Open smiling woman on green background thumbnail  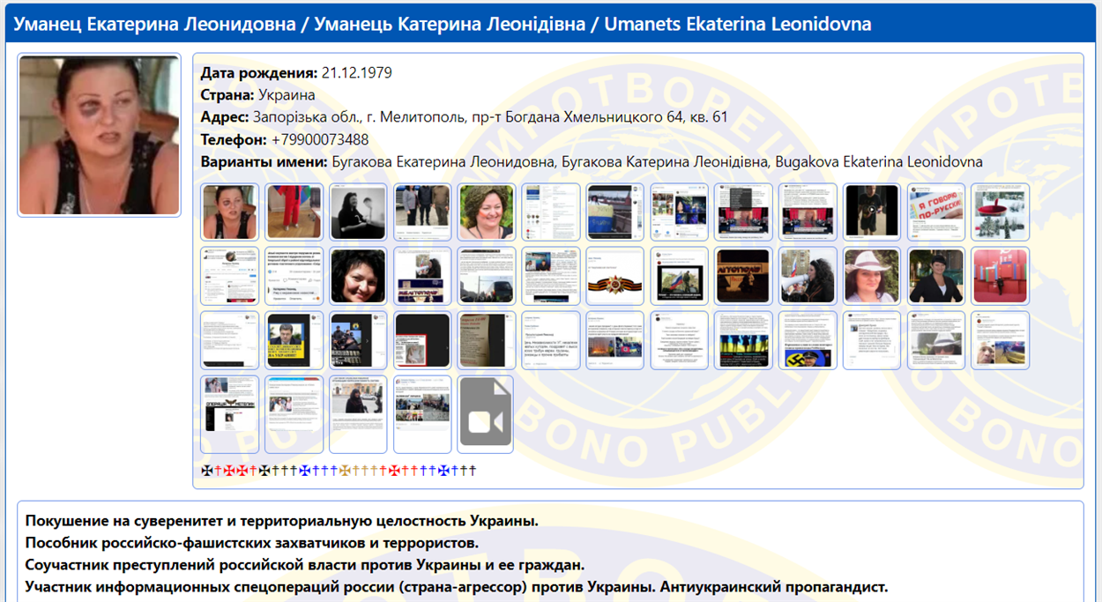coord(486,212)
